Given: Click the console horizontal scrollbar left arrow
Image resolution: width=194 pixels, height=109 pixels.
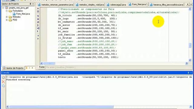Looking at the screenshot, I should click(8, 107).
